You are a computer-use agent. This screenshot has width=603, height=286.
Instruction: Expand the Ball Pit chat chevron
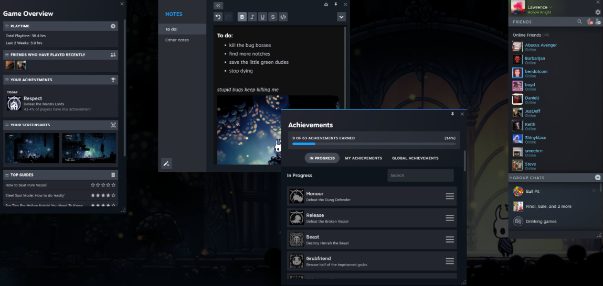click(594, 191)
